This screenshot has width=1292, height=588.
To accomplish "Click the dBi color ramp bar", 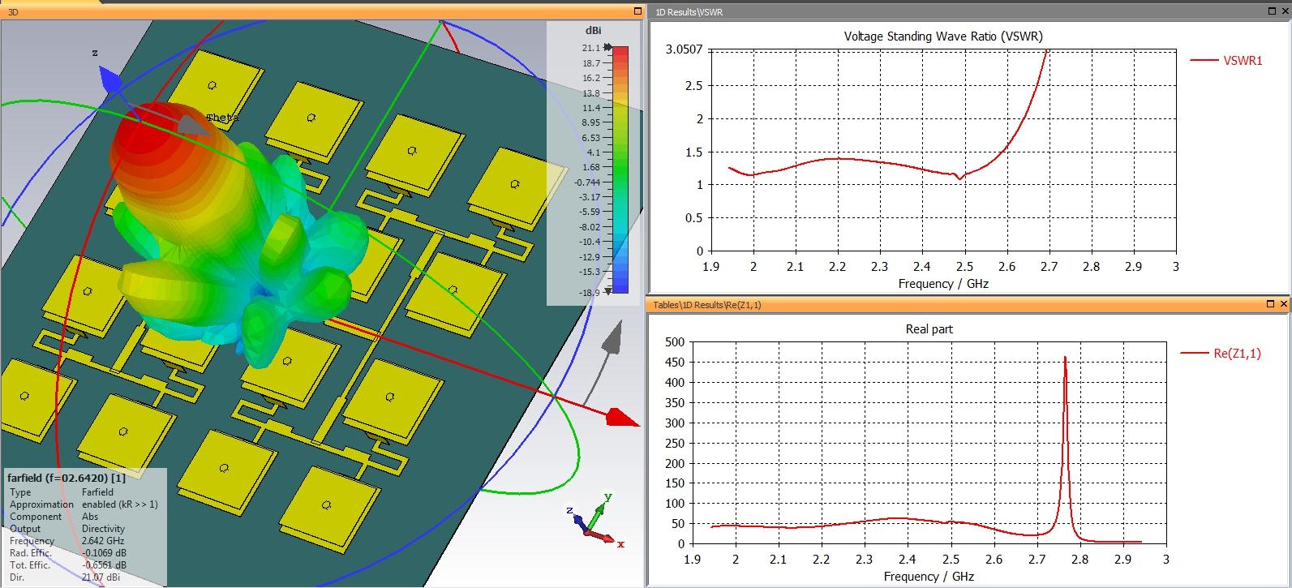I will point(620,170).
